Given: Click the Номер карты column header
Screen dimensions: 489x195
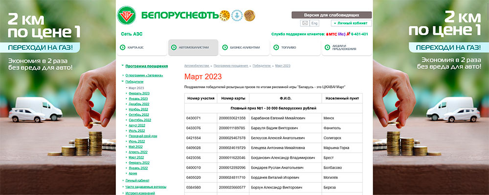Looking at the screenshot, I should [x=233, y=98].
